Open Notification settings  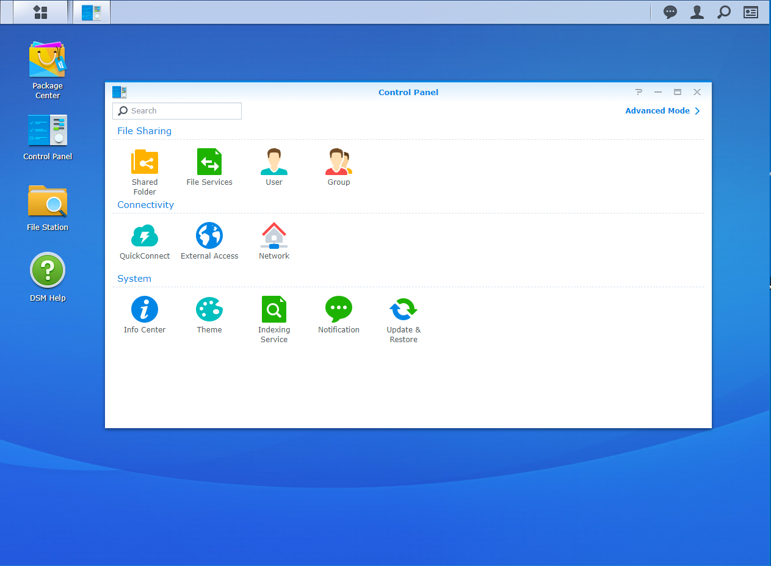click(338, 310)
